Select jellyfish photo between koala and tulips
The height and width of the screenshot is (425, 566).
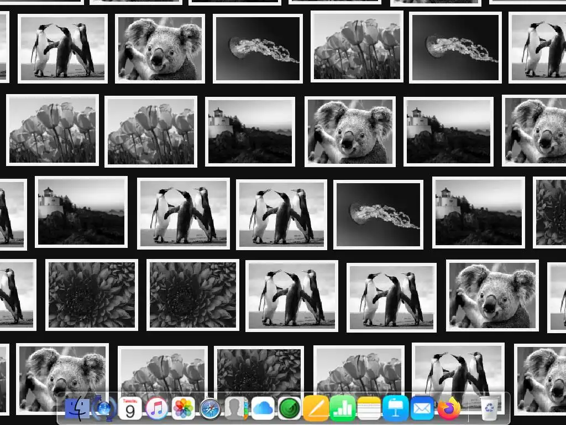(258, 49)
